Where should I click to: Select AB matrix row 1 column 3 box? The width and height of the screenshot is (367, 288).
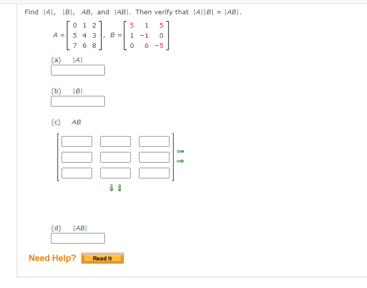154,142
